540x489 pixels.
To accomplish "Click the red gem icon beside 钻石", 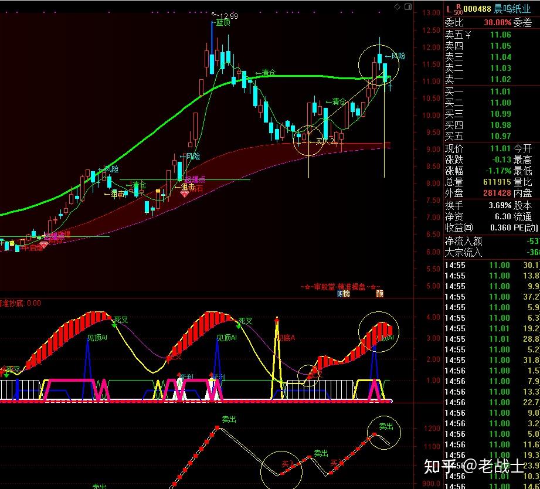I will tap(185, 194).
